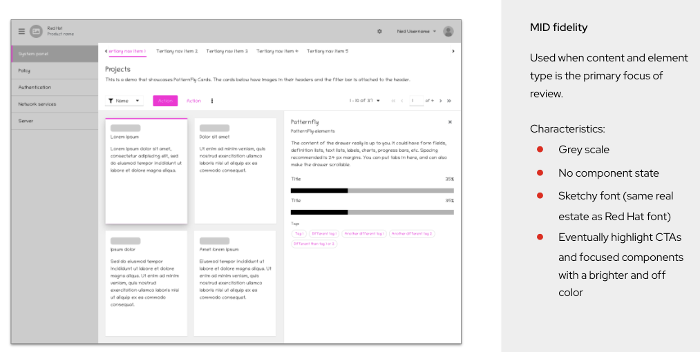Open the Name filter dropdown
Screen dimensions: 700x352
point(124,101)
